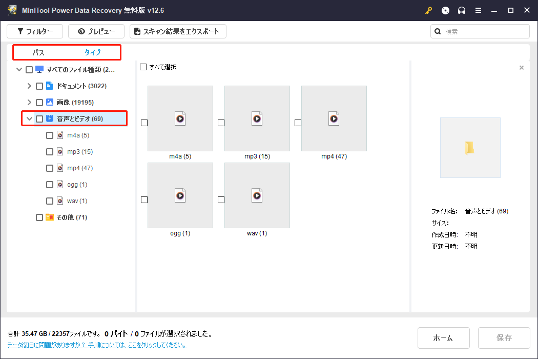Click the magnifier icon in search box

click(x=438, y=31)
